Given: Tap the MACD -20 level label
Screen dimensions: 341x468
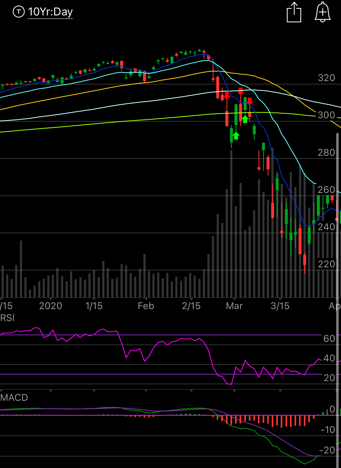Looking at the screenshot, I should pyautogui.click(x=327, y=450).
